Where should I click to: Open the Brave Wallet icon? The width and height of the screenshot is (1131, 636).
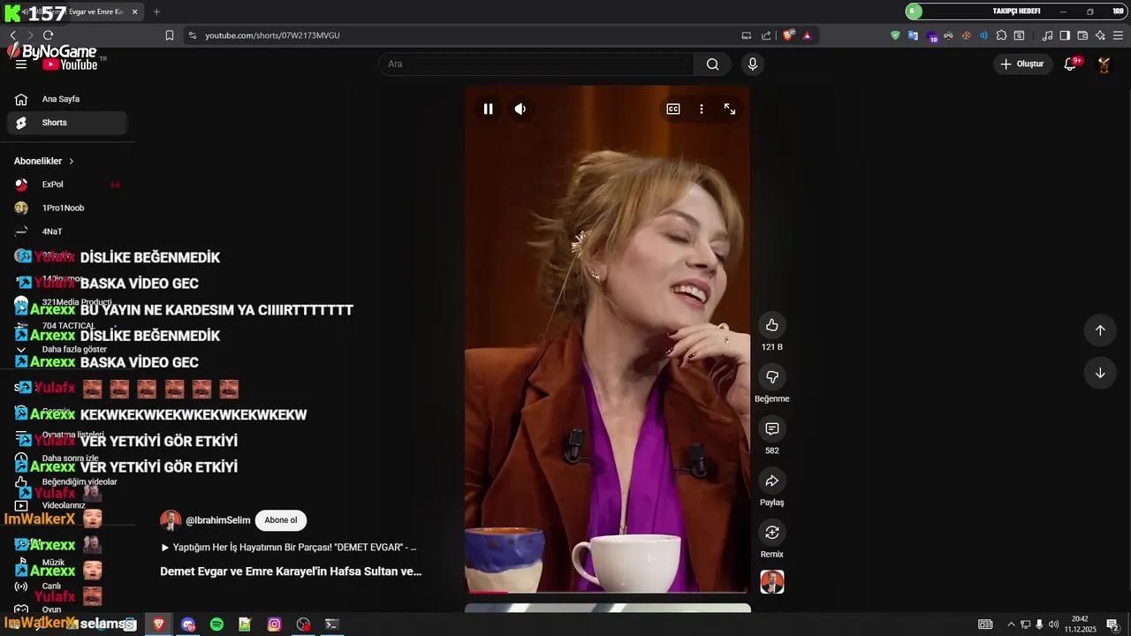pyautogui.click(x=1082, y=35)
